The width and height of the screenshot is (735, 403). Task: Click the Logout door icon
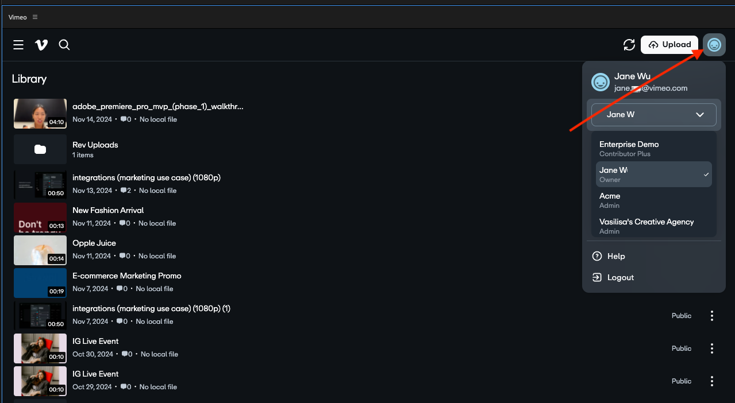click(597, 277)
